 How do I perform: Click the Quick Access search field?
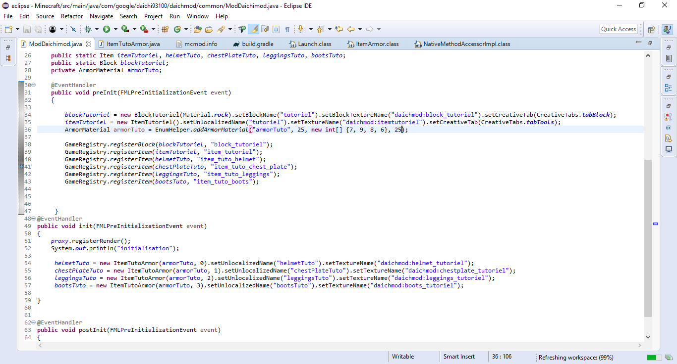[618, 29]
